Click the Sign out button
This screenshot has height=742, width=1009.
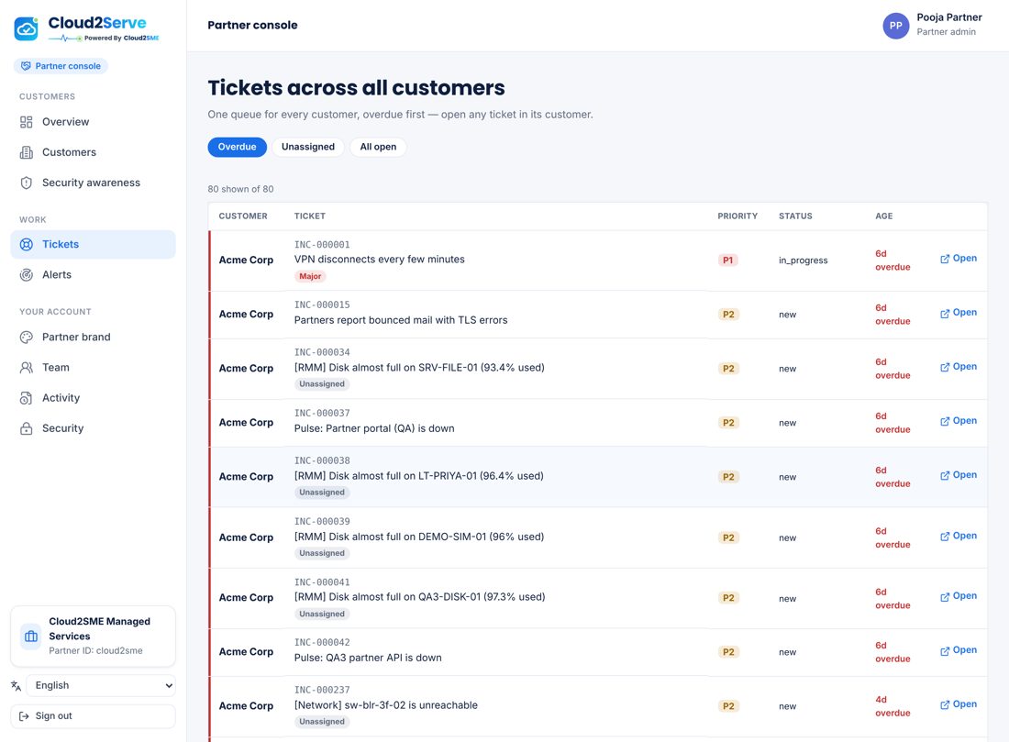tap(94, 716)
